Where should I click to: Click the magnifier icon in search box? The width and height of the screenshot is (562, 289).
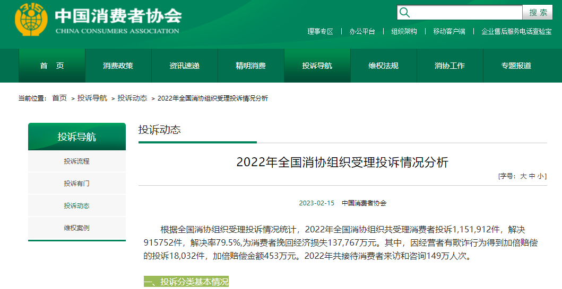click(404, 13)
